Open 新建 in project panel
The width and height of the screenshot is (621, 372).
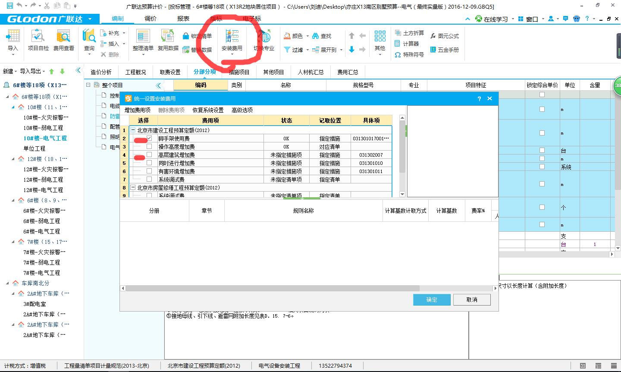tap(9, 71)
